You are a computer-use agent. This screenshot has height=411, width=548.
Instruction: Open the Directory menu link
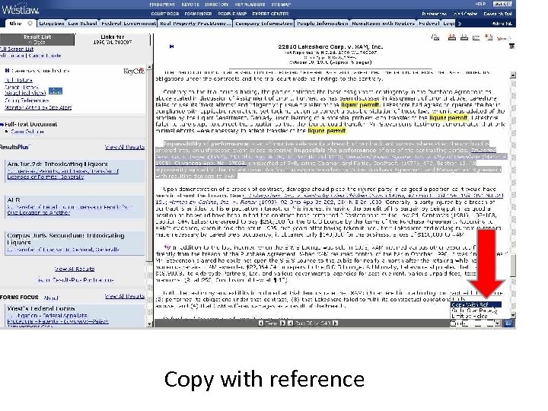[x=217, y=5]
